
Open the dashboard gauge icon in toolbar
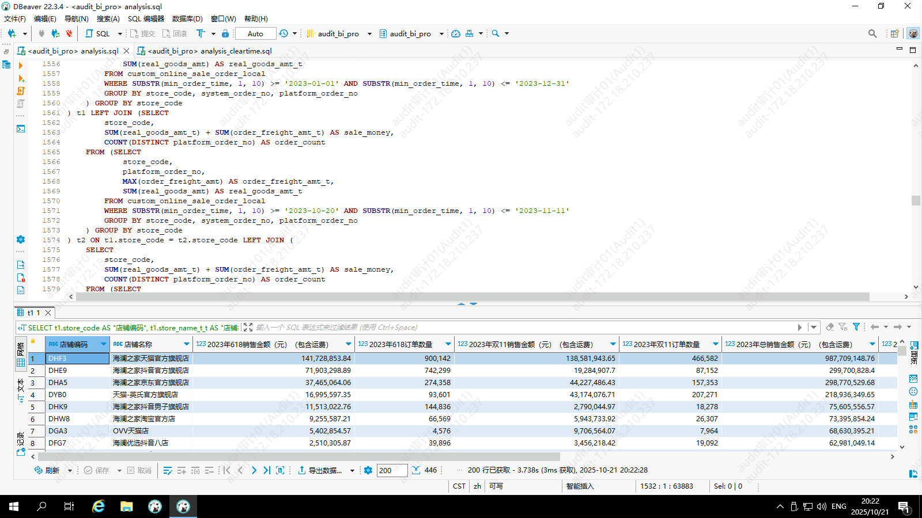click(x=456, y=33)
